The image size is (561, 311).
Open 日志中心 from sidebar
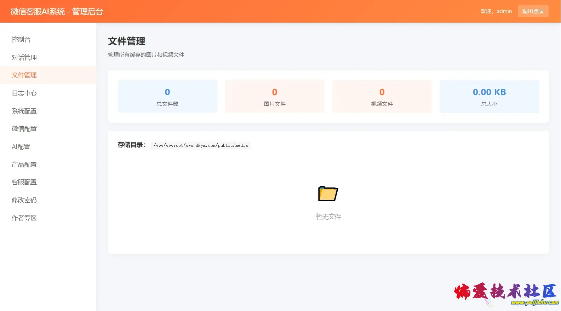[24, 93]
